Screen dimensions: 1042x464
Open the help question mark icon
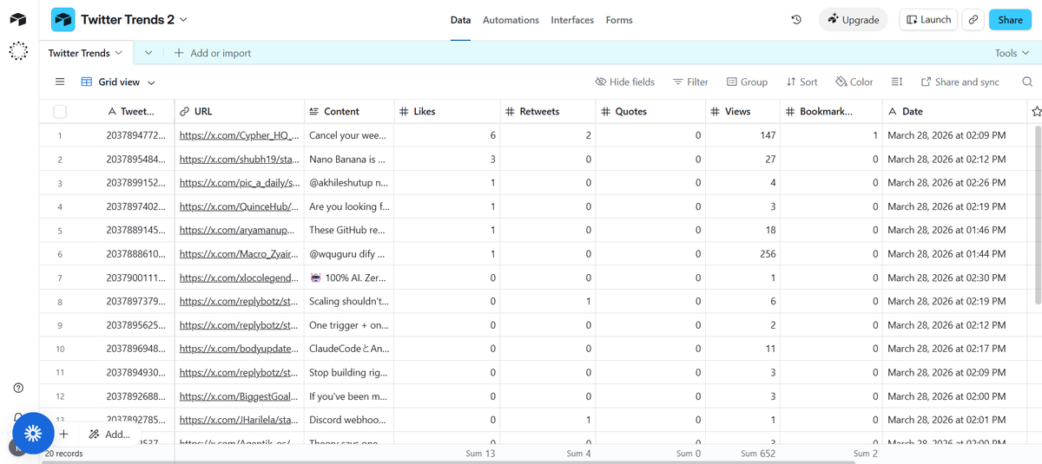(x=18, y=388)
